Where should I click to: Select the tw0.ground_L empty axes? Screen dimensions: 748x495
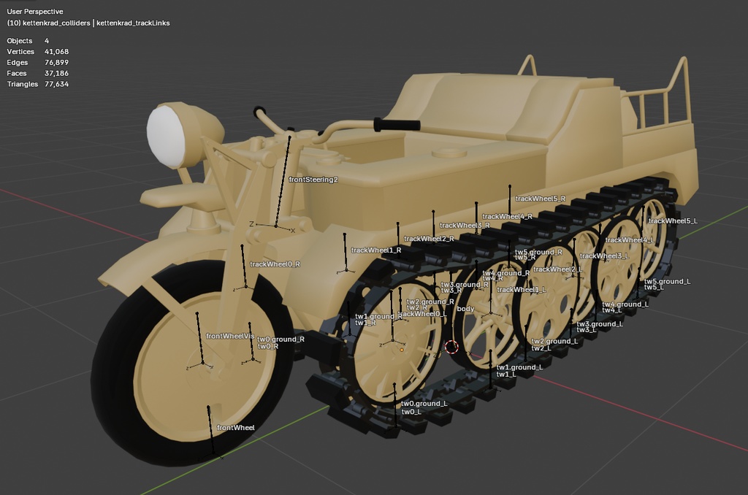coord(397,426)
